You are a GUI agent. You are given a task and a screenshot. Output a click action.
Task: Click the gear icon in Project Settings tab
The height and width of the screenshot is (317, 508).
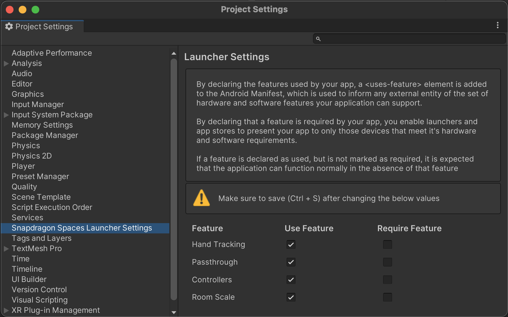tap(9, 26)
